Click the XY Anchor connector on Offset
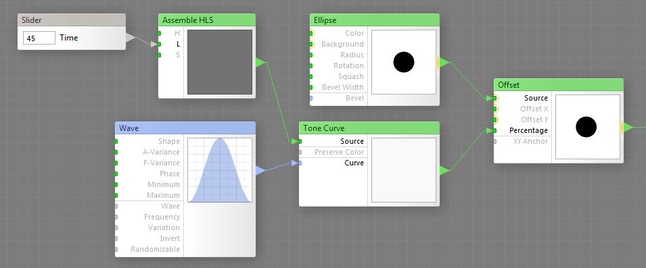The image size is (646, 268). pos(495,141)
